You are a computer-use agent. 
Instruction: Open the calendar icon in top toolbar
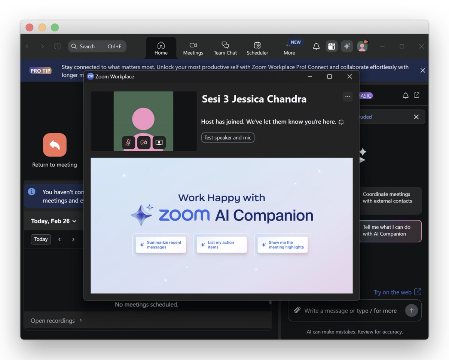(x=332, y=46)
